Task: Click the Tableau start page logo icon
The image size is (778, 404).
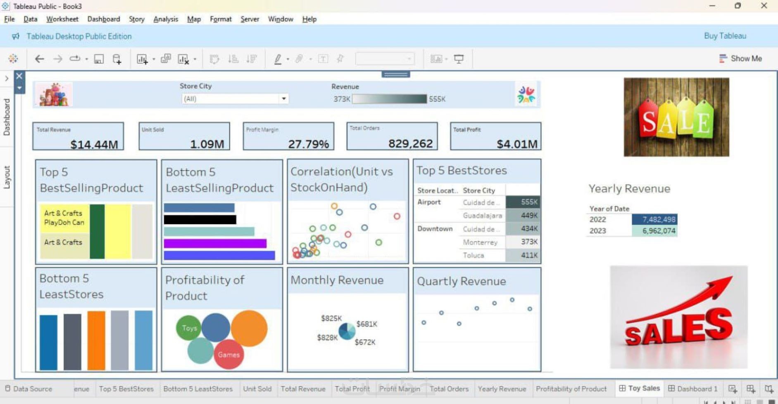Action: [x=13, y=59]
